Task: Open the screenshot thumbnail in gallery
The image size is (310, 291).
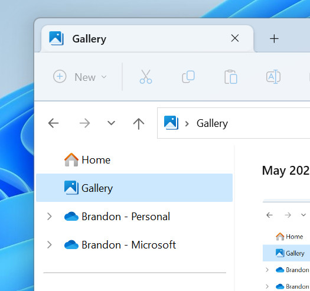Action: [286, 245]
